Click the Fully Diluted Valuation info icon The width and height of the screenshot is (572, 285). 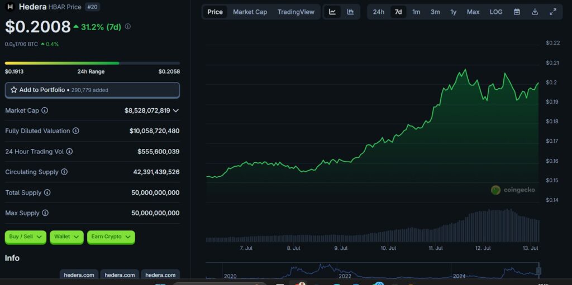(75, 131)
